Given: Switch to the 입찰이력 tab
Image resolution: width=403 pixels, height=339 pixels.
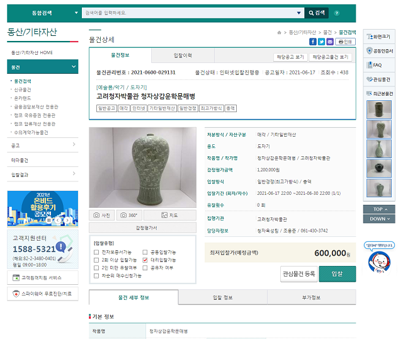Looking at the screenshot, I should pyautogui.click(x=183, y=56).
